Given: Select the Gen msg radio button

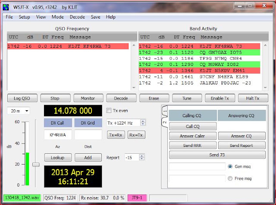Looking at the screenshot, I should (230, 166).
